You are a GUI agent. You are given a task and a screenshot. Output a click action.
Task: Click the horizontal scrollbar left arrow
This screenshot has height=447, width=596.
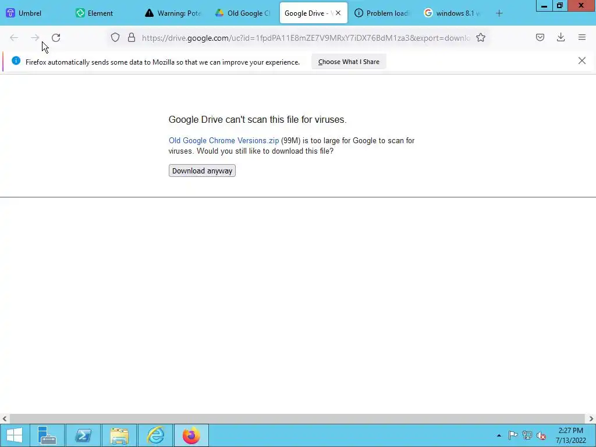coord(5,419)
